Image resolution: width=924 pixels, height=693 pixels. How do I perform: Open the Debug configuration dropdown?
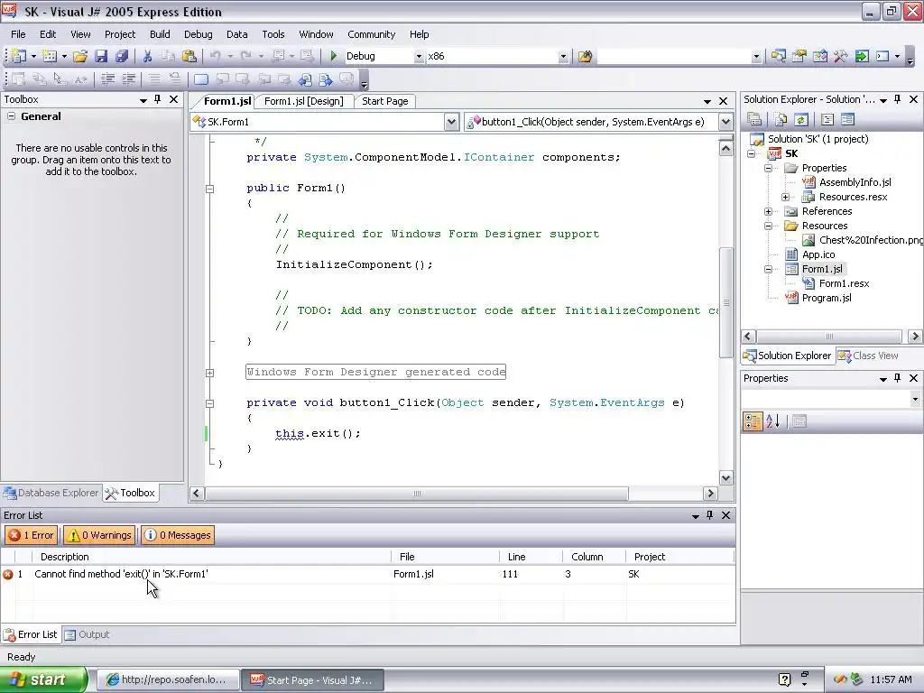(419, 57)
